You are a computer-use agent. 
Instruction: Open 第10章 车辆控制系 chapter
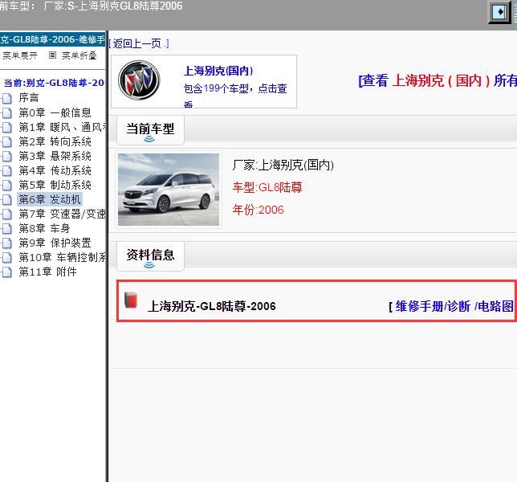[62, 258]
